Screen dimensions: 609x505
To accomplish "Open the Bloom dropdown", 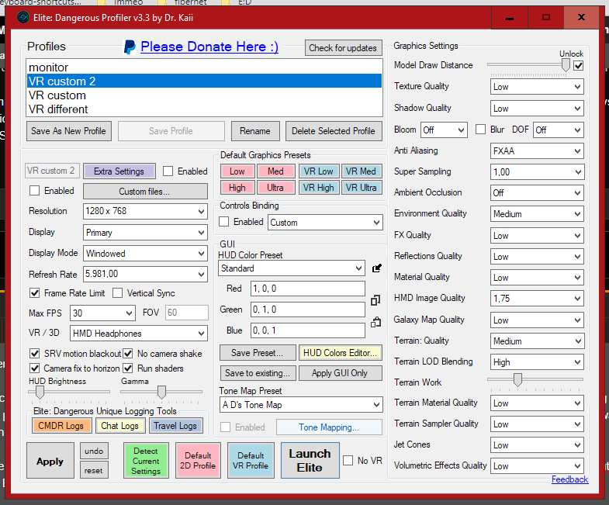I will tap(444, 130).
